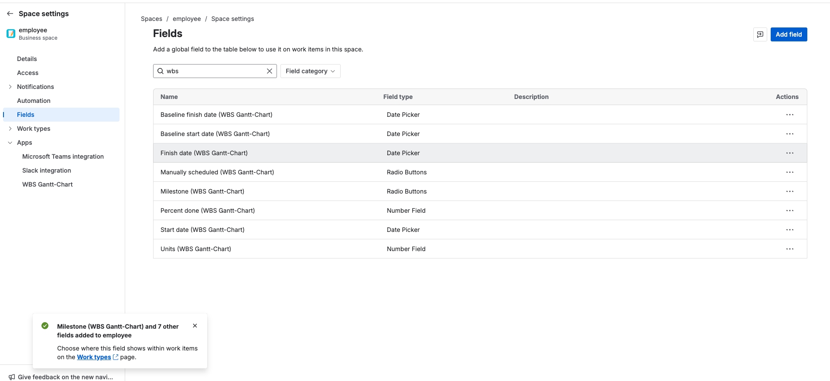The image size is (830, 381).
Task: Expand the Notifications section
Action: (x=10, y=87)
